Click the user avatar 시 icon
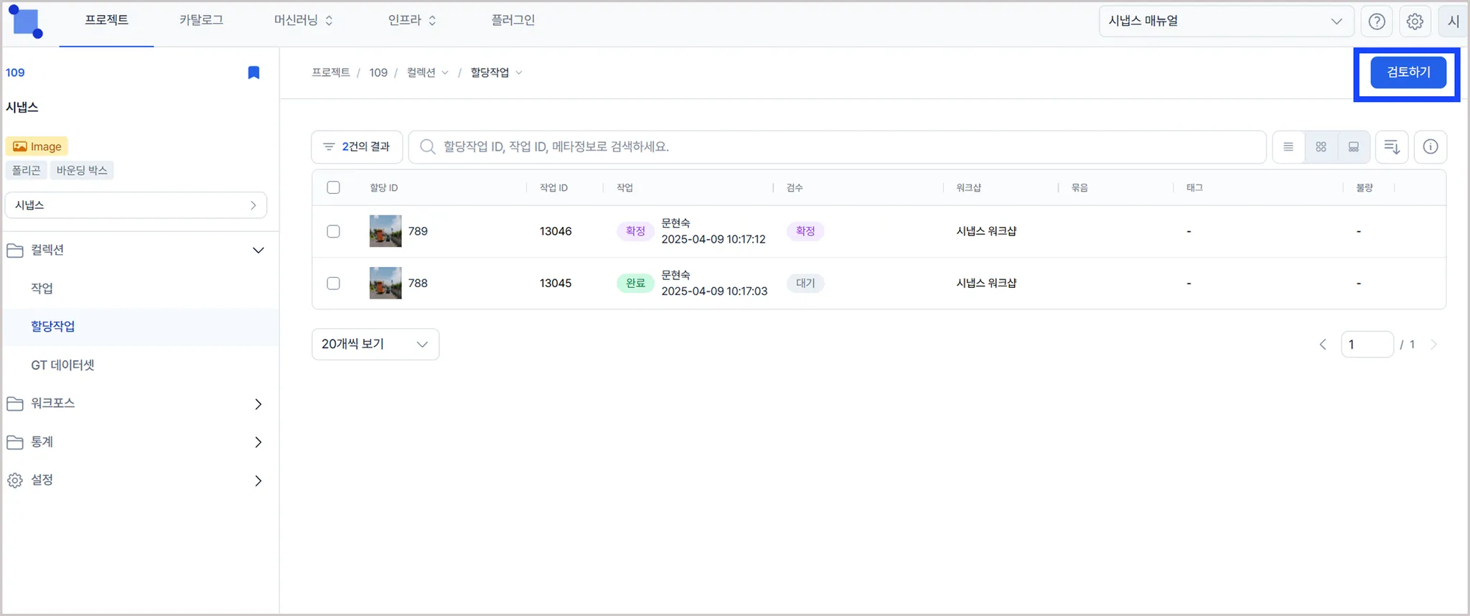The image size is (1470, 616). coord(1453,22)
